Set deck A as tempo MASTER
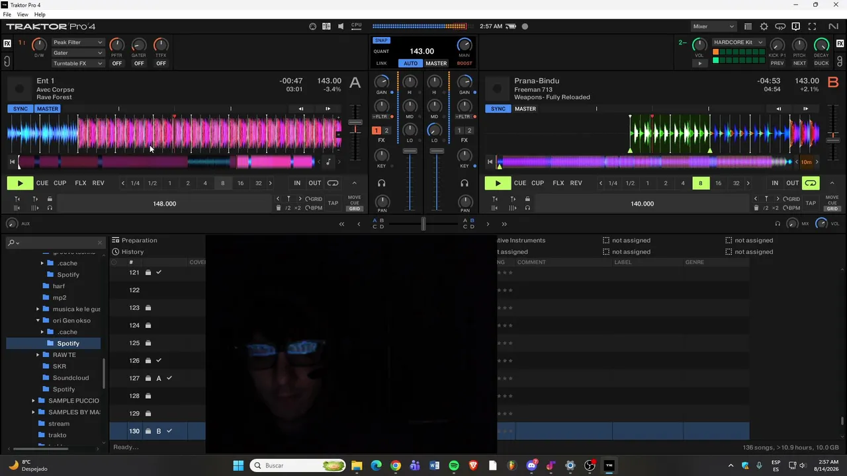Image resolution: width=847 pixels, height=476 pixels. point(48,109)
